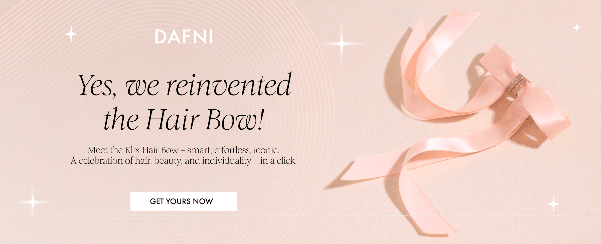Select the large glowing sparkle right of DAFNI
Viewport: 601px width, 244px height.
[342, 44]
